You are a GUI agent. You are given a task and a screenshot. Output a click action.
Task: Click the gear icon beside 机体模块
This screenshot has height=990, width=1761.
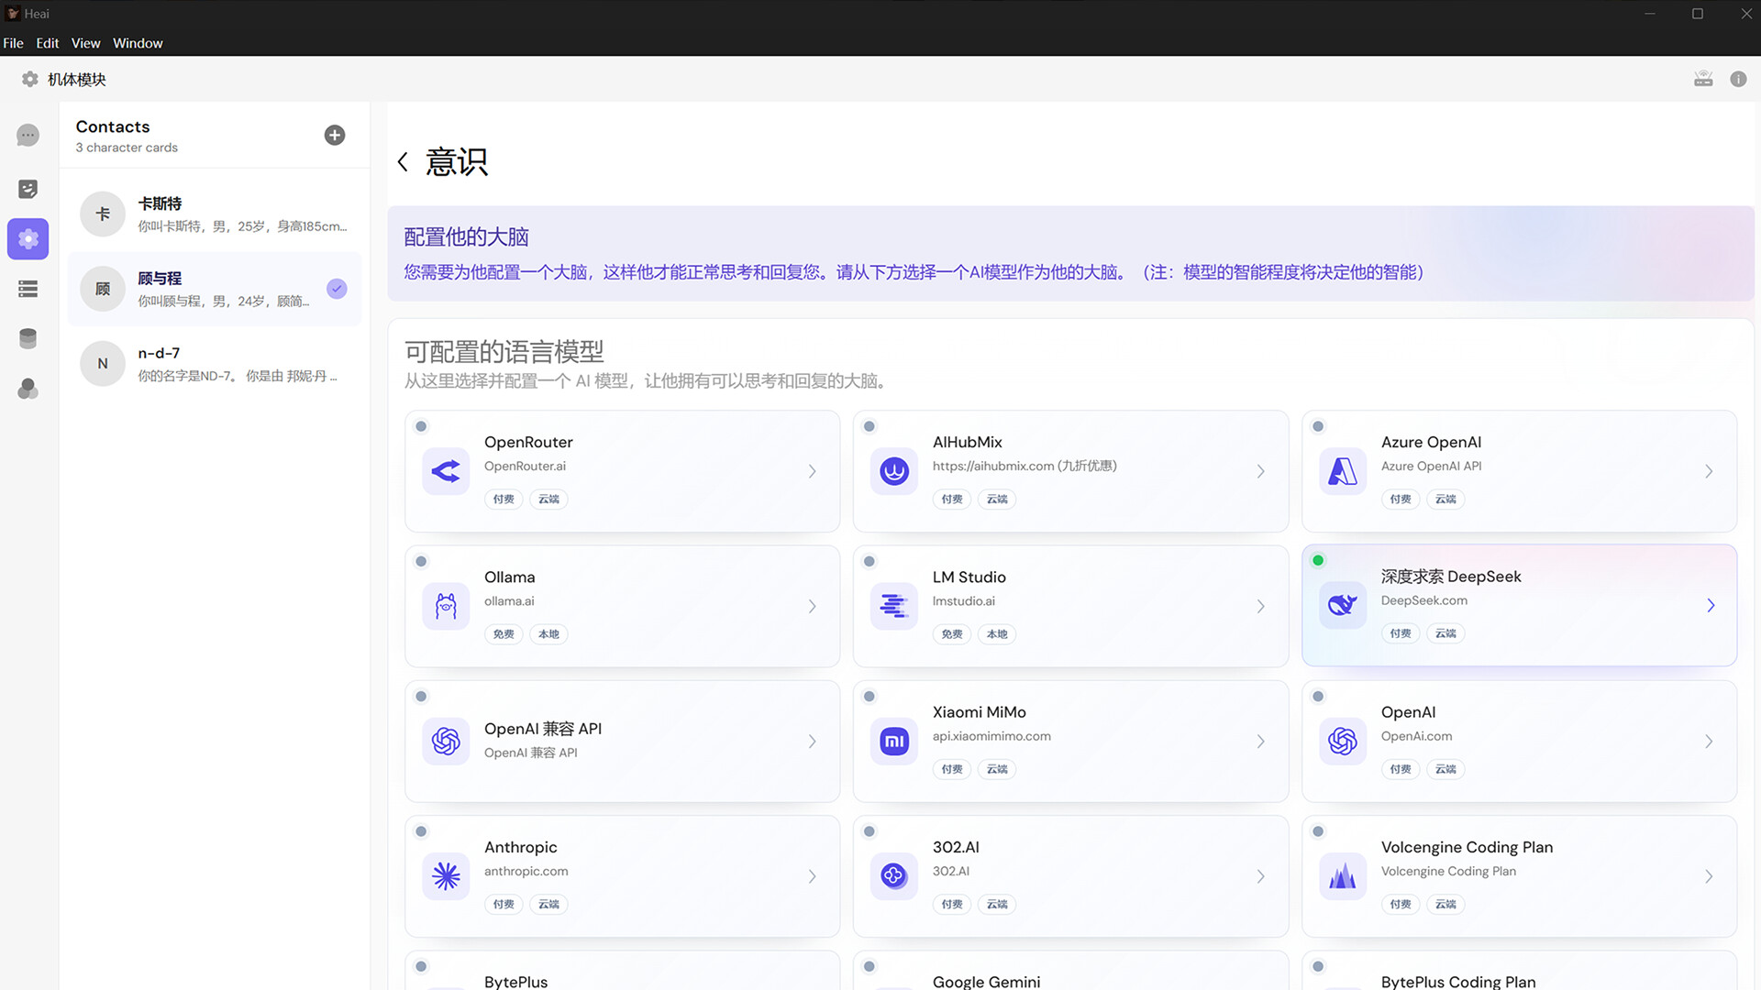(x=29, y=80)
